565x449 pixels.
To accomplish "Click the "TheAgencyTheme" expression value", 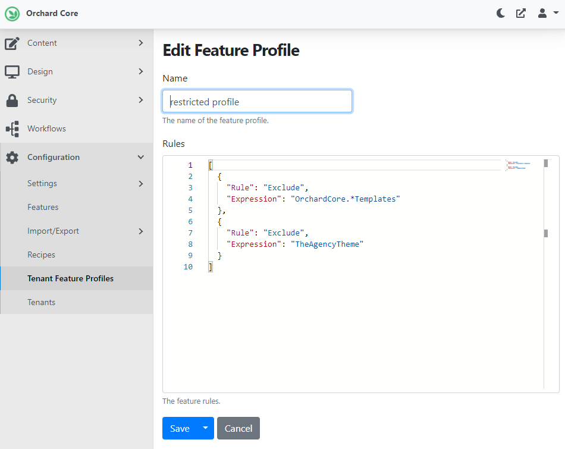I will click(327, 244).
